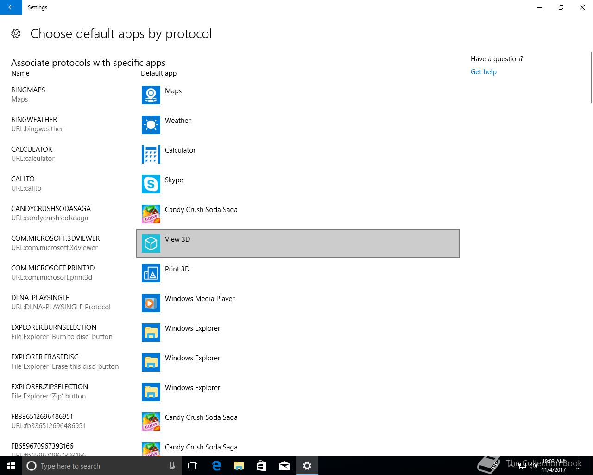Click the Weather app sun icon
Image resolution: width=593 pixels, height=475 pixels.
pos(151,125)
